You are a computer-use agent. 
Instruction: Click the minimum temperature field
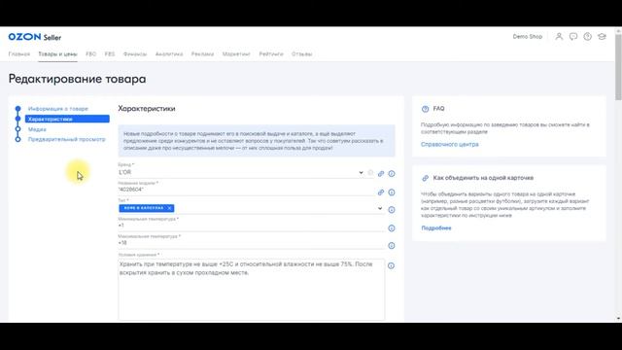(x=251, y=226)
